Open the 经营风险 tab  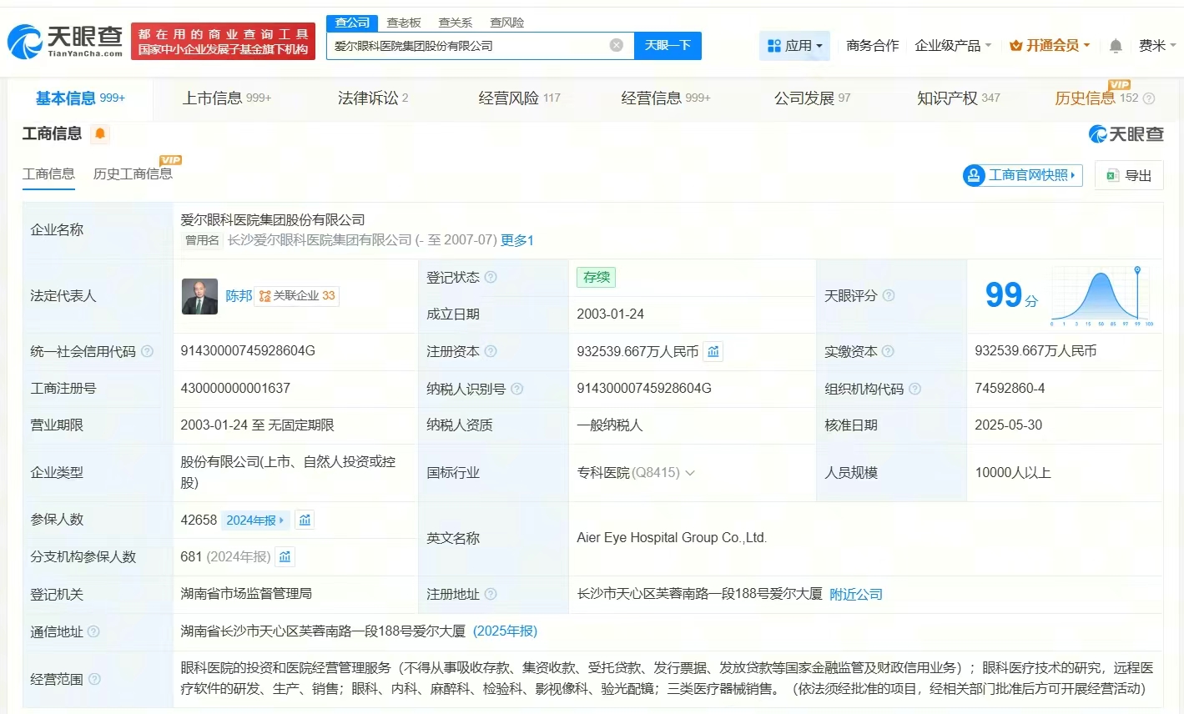click(x=519, y=98)
